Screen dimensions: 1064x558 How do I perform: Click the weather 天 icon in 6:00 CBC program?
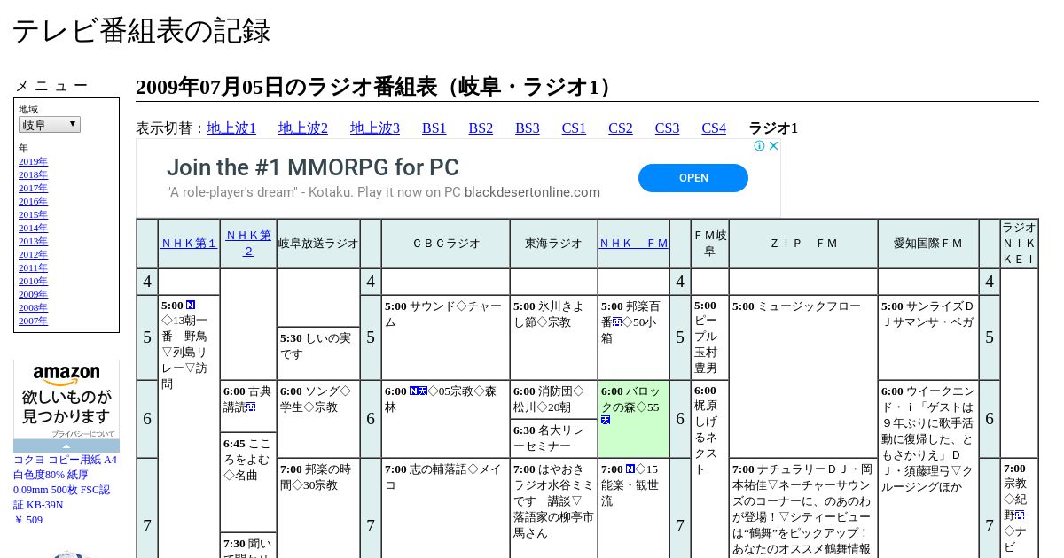(424, 391)
